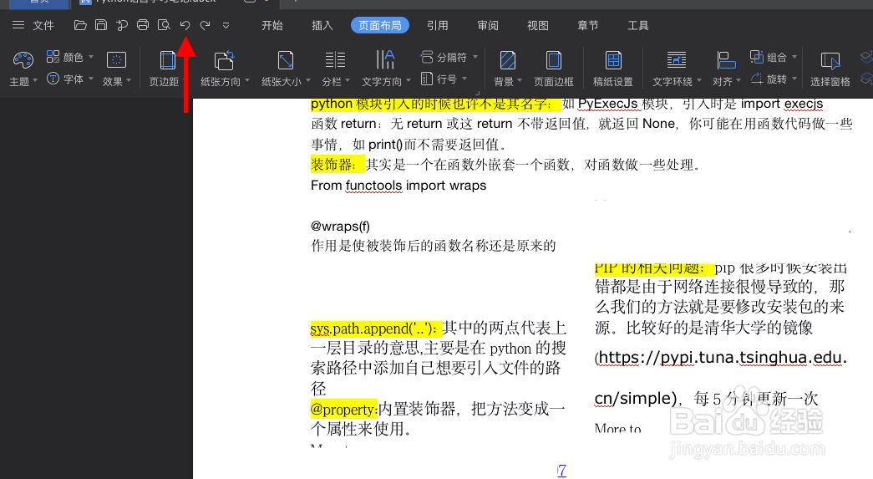The image size is (873, 479).
Task: Open the 审阅 tab
Action: [488, 26]
